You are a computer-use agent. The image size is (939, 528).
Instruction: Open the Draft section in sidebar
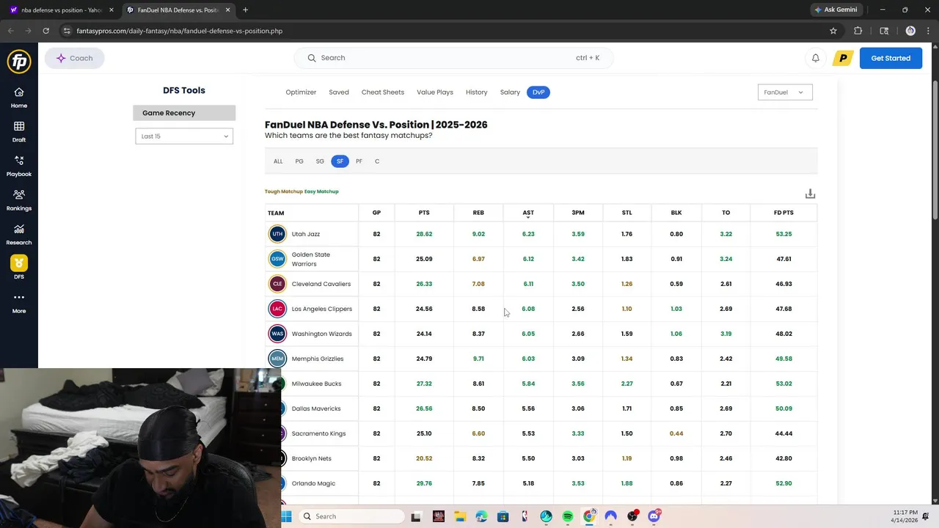tap(19, 132)
